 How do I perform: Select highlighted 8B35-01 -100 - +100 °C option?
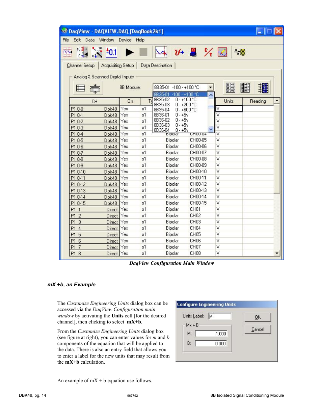(181, 95)
